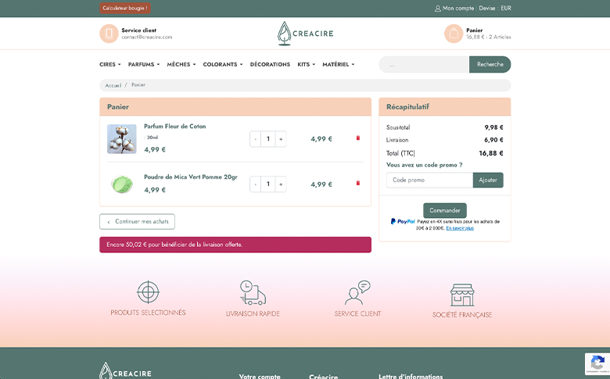
Task: Go to Accueil in breadcrumb
Action: coord(113,85)
